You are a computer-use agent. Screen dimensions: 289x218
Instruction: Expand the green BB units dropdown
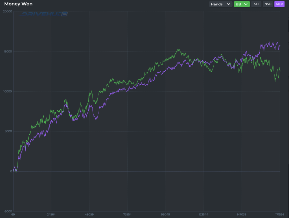click(242, 4)
